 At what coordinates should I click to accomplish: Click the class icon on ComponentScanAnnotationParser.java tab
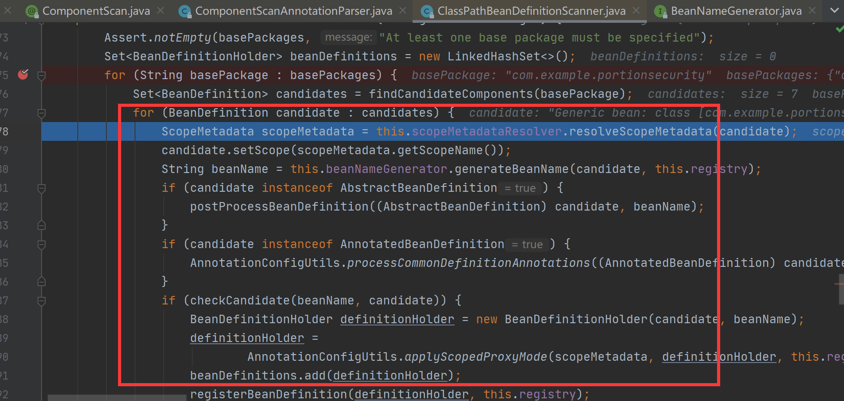click(x=185, y=11)
